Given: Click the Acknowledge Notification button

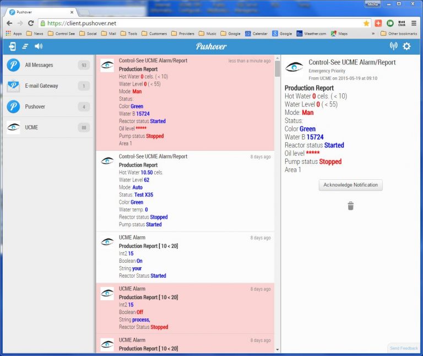Looking at the screenshot, I should (x=350, y=185).
